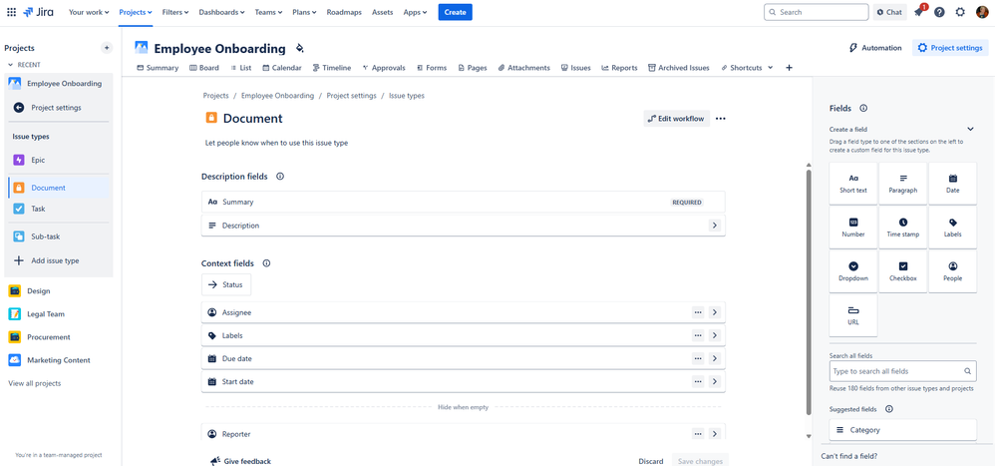Open Assignee field options ellipsis
This screenshot has width=995, height=466.
(698, 312)
